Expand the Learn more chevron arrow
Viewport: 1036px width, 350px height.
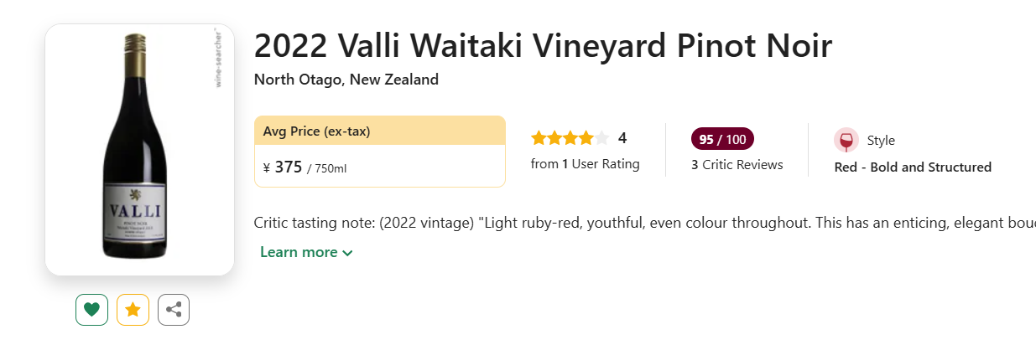pyautogui.click(x=348, y=253)
